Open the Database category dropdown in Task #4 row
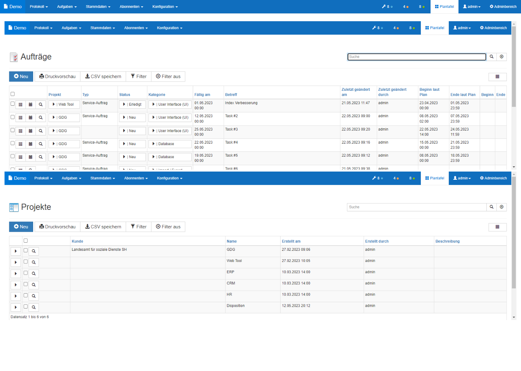 tap(170, 144)
